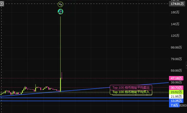Screen dimensions: 187x113
Task: Click the blue 7.9万 price tag
Action: coord(174,105)
